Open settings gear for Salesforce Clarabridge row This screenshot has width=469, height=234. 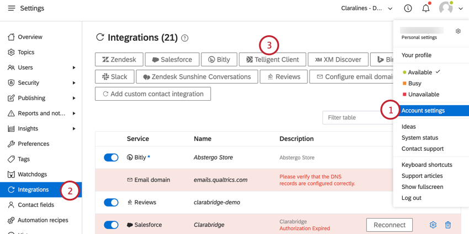point(433,225)
